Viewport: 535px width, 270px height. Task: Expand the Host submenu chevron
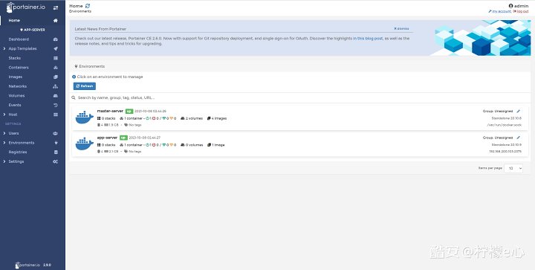[4, 115]
